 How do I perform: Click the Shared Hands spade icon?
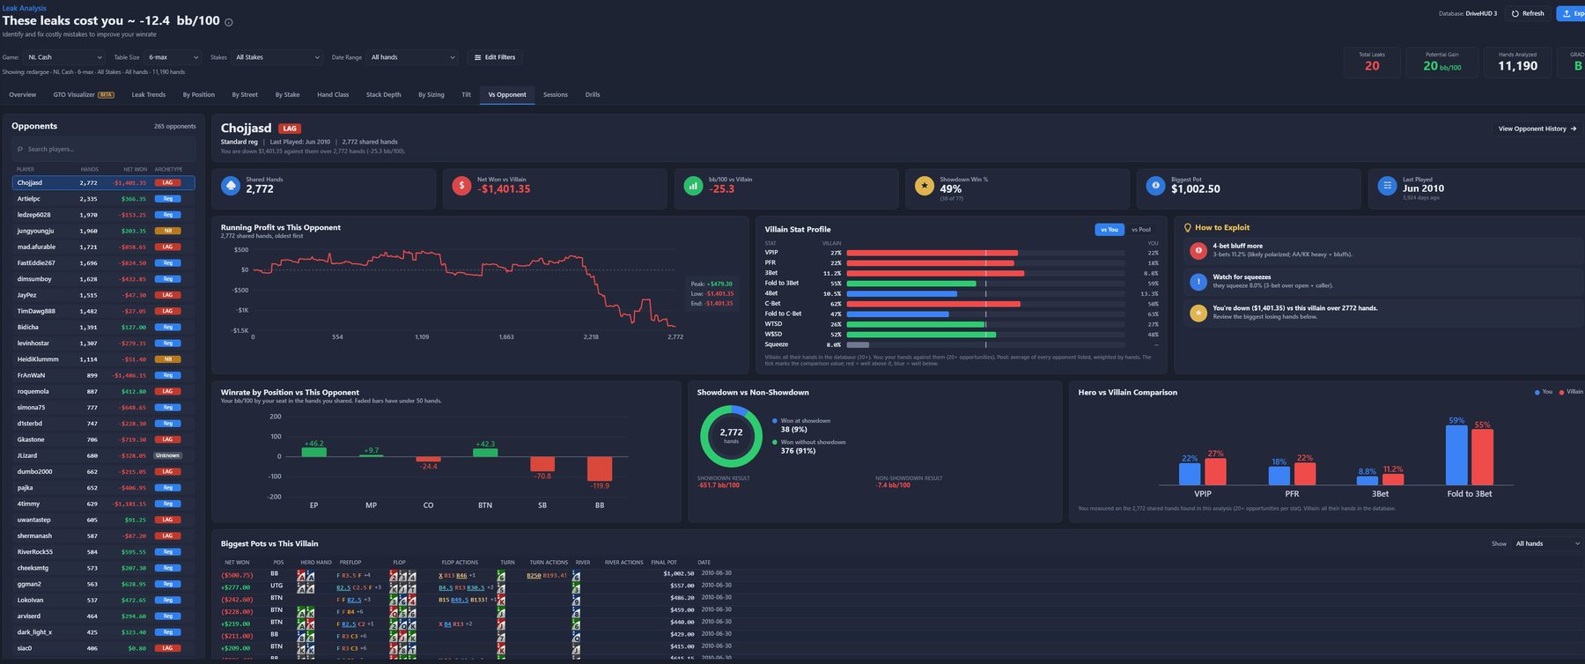point(230,186)
